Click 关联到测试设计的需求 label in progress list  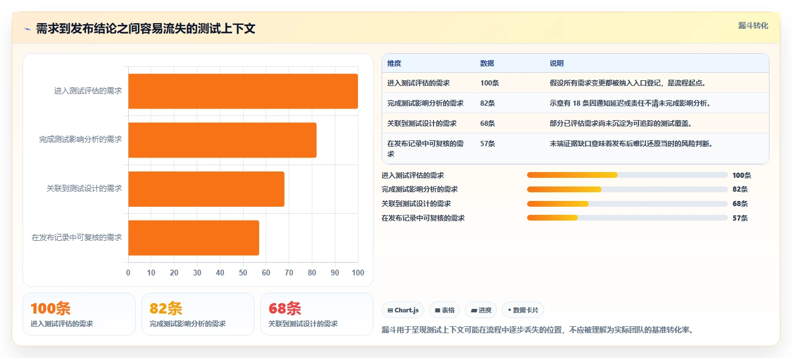click(416, 204)
